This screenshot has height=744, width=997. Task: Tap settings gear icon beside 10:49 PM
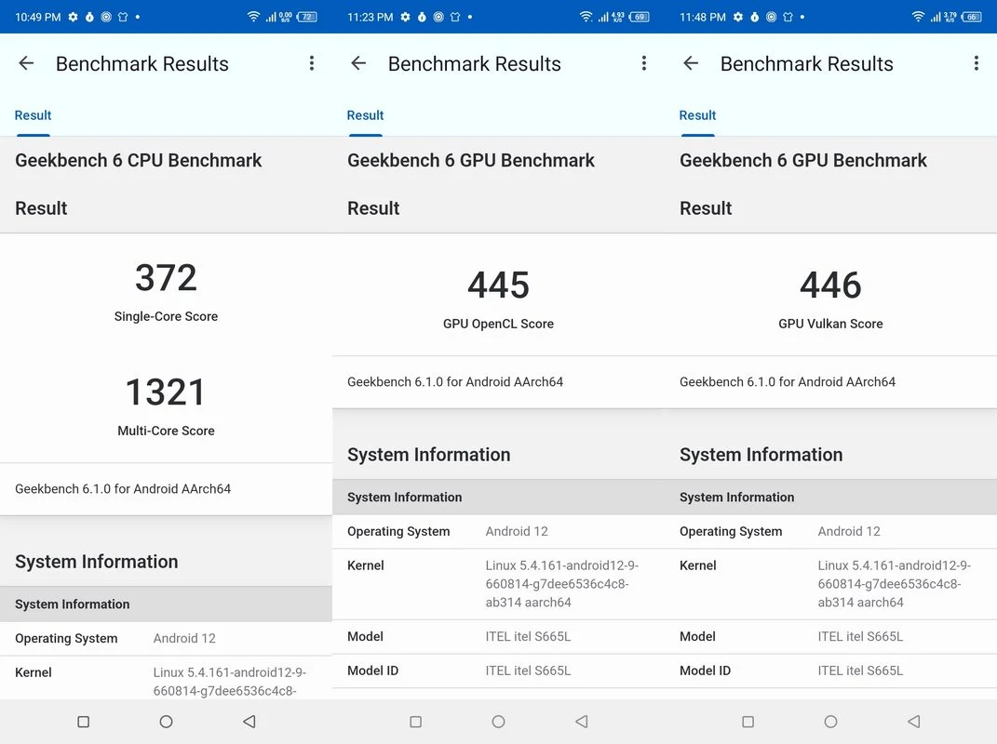74,17
